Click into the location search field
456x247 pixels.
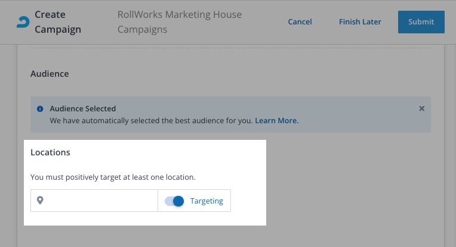click(x=100, y=201)
